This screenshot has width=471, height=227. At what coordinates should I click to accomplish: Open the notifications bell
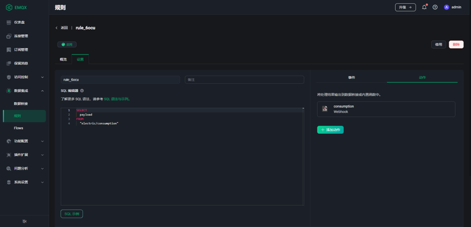coord(424,7)
